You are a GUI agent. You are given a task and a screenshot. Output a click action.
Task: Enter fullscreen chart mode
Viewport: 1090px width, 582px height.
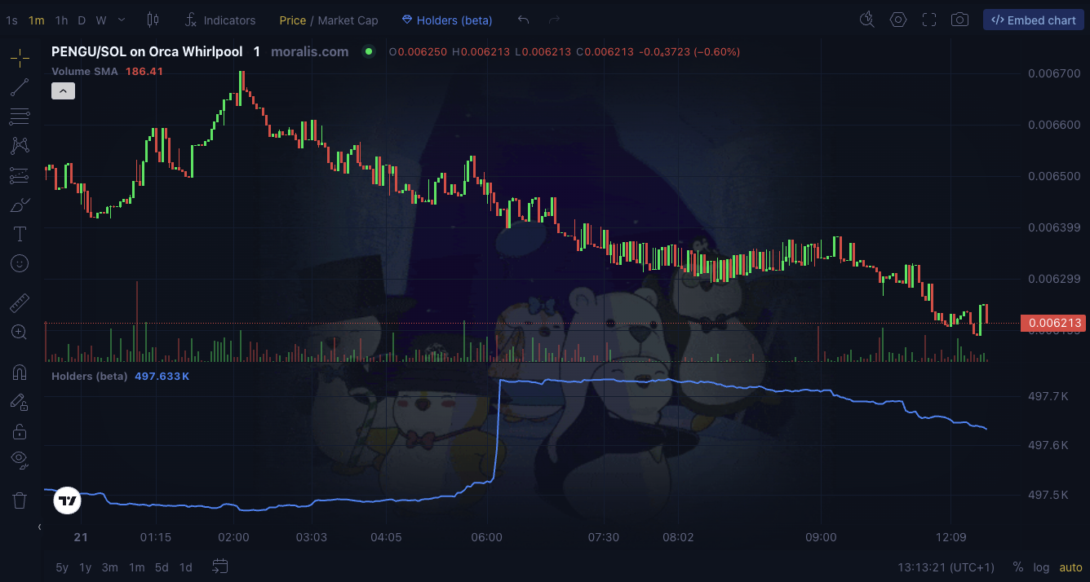(929, 20)
